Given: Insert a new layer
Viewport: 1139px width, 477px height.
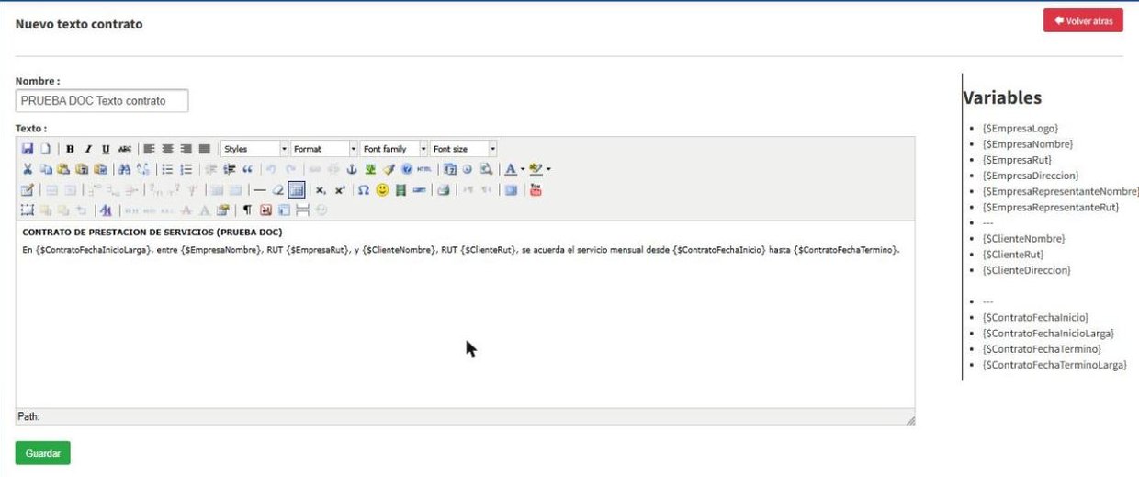Looking at the screenshot, I should tap(28, 210).
